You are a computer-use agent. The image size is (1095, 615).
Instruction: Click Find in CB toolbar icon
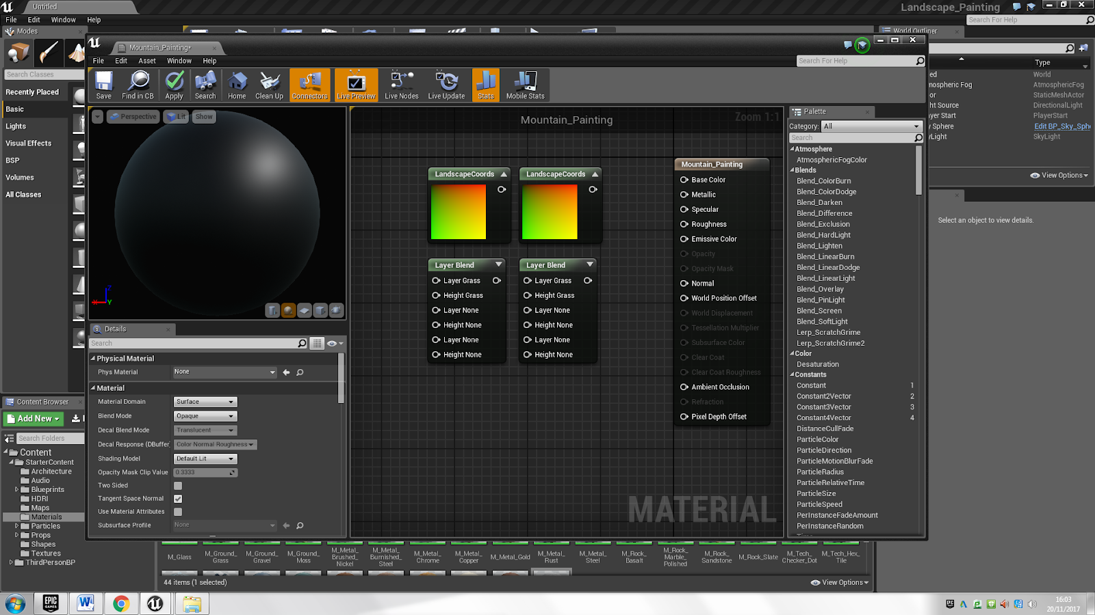(138, 85)
